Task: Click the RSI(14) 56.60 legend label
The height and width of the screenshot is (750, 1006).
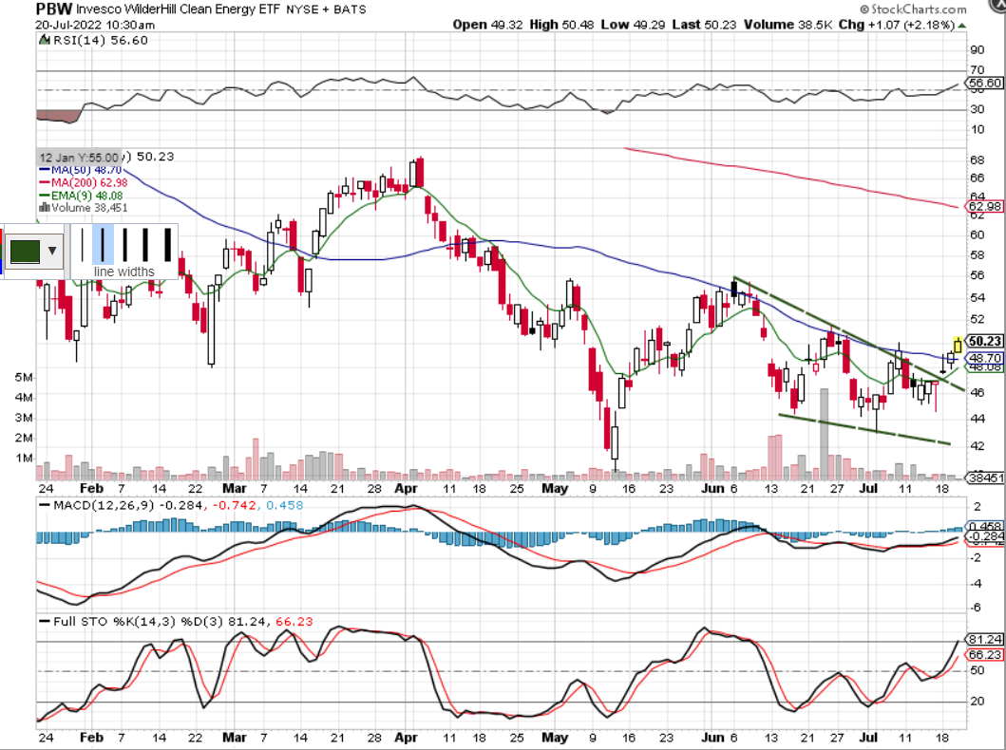Action: (x=100, y=41)
